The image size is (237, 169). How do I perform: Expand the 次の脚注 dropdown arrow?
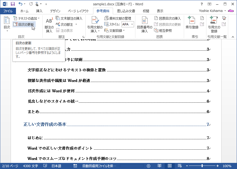[x=76, y=24]
